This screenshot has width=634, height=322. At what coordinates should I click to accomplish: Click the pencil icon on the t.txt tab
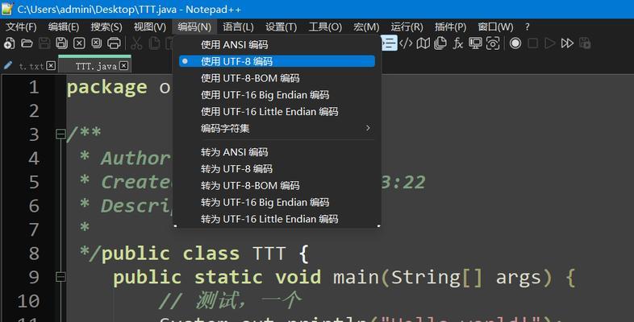click(8, 65)
